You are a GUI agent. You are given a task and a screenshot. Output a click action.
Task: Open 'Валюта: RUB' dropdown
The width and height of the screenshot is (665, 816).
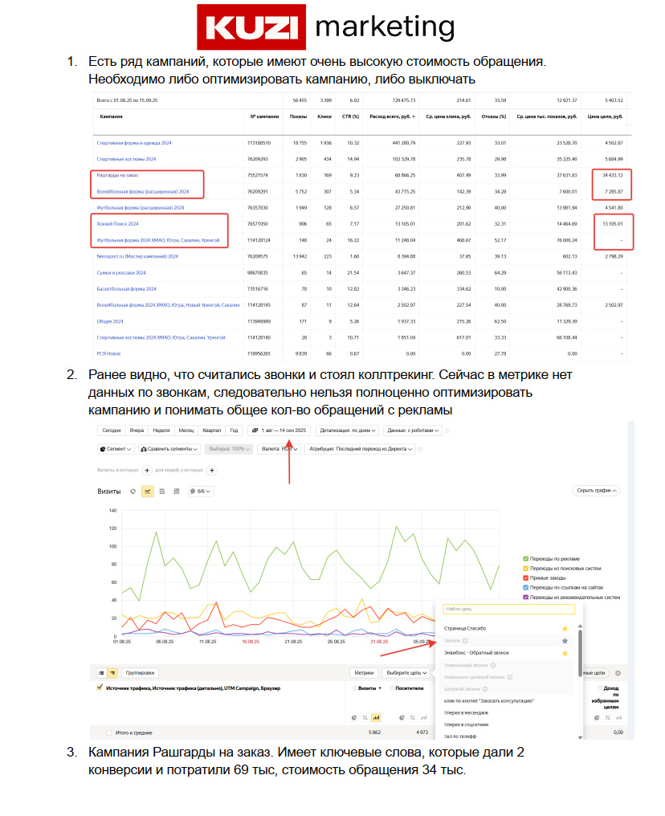click(279, 449)
